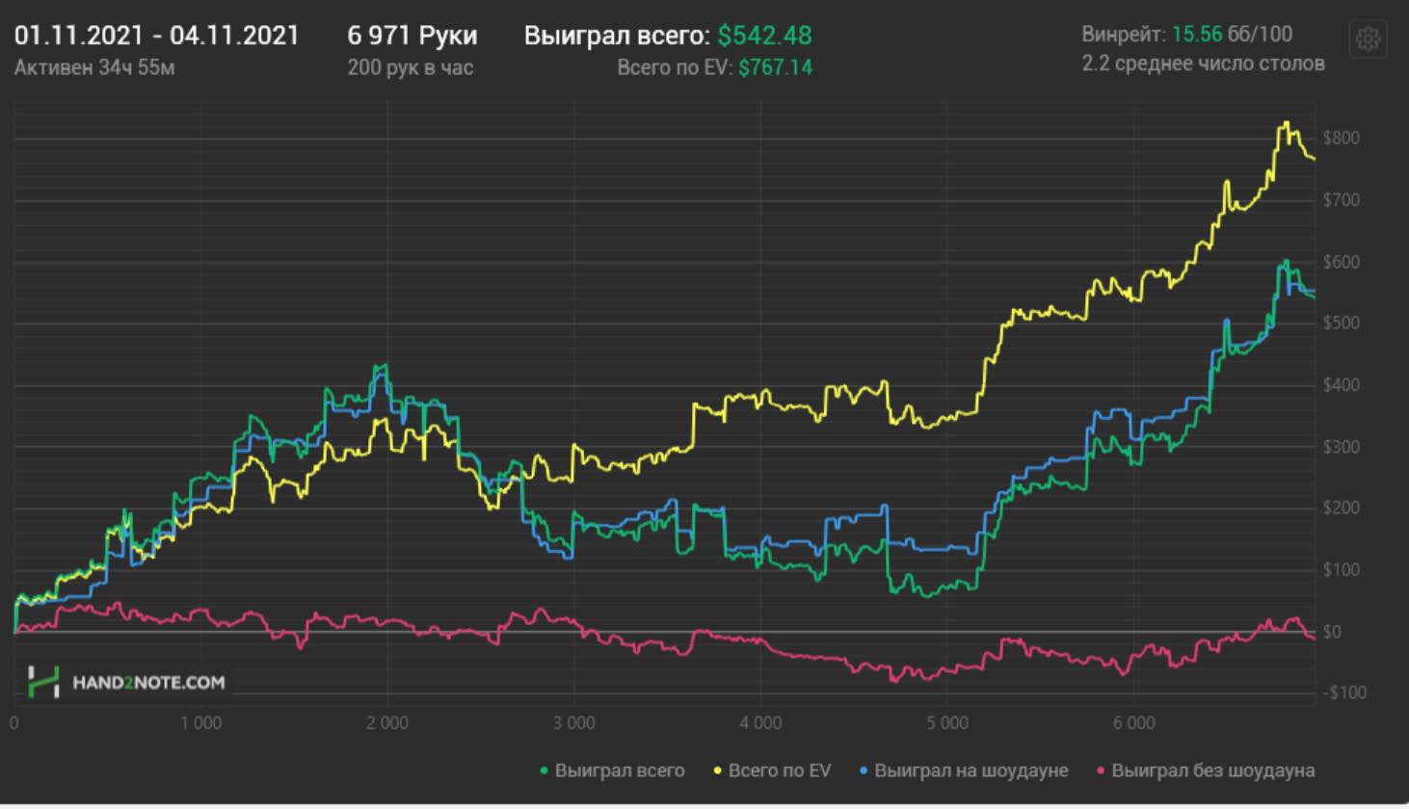Click the "3 000" hands x-axis label
This screenshot has width=1409, height=809.
tap(574, 723)
